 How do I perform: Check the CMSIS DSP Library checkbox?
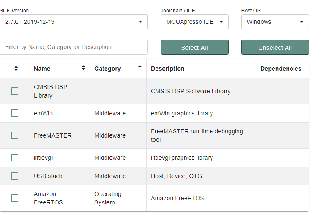click(15, 91)
